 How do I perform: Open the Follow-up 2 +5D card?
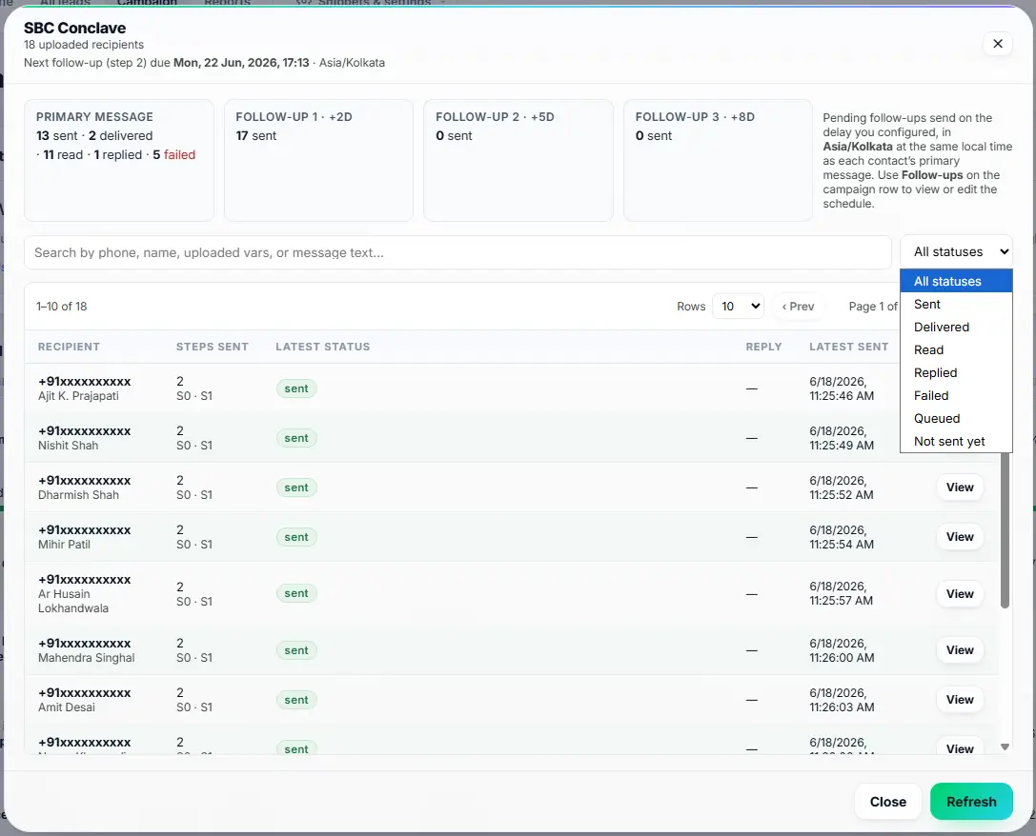(x=518, y=160)
